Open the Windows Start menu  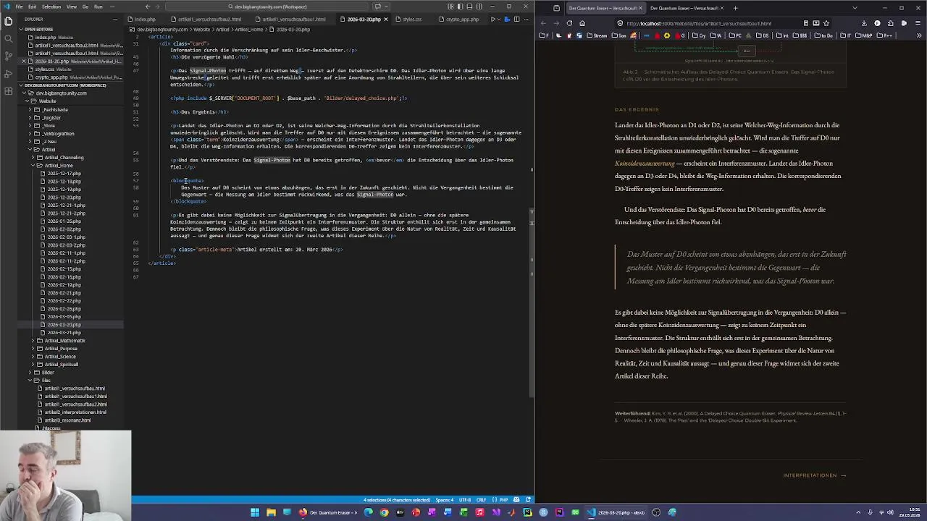[255, 512]
